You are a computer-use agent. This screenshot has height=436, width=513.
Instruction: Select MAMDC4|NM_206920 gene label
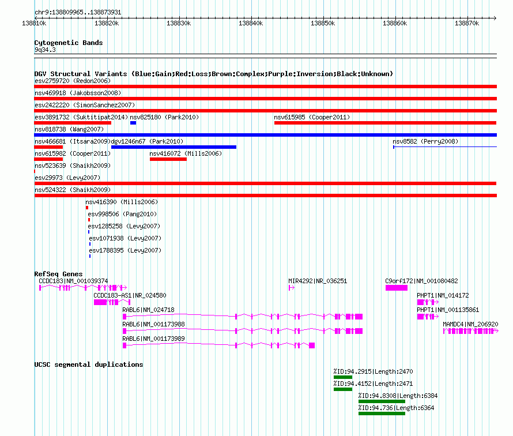(470, 324)
